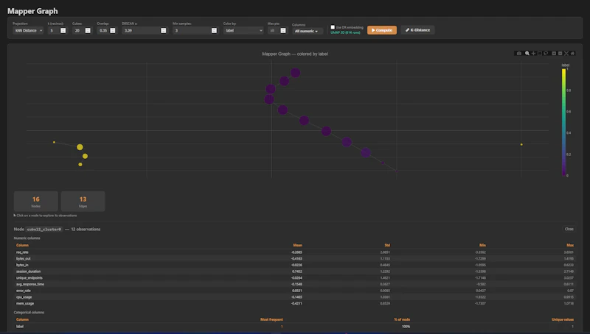Open the K-Distance button
The height and width of the screenshot is (334, 590).
pos(417,30)
